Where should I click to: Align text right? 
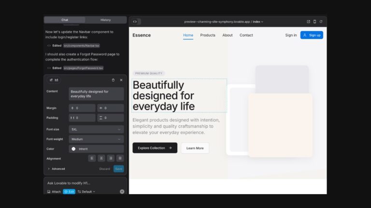click(x=111, y=158)
